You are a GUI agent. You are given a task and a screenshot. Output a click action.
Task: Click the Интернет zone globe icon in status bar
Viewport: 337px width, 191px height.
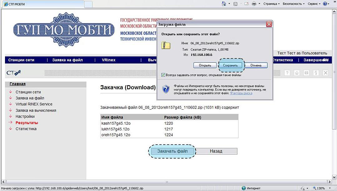click(243, 188)
